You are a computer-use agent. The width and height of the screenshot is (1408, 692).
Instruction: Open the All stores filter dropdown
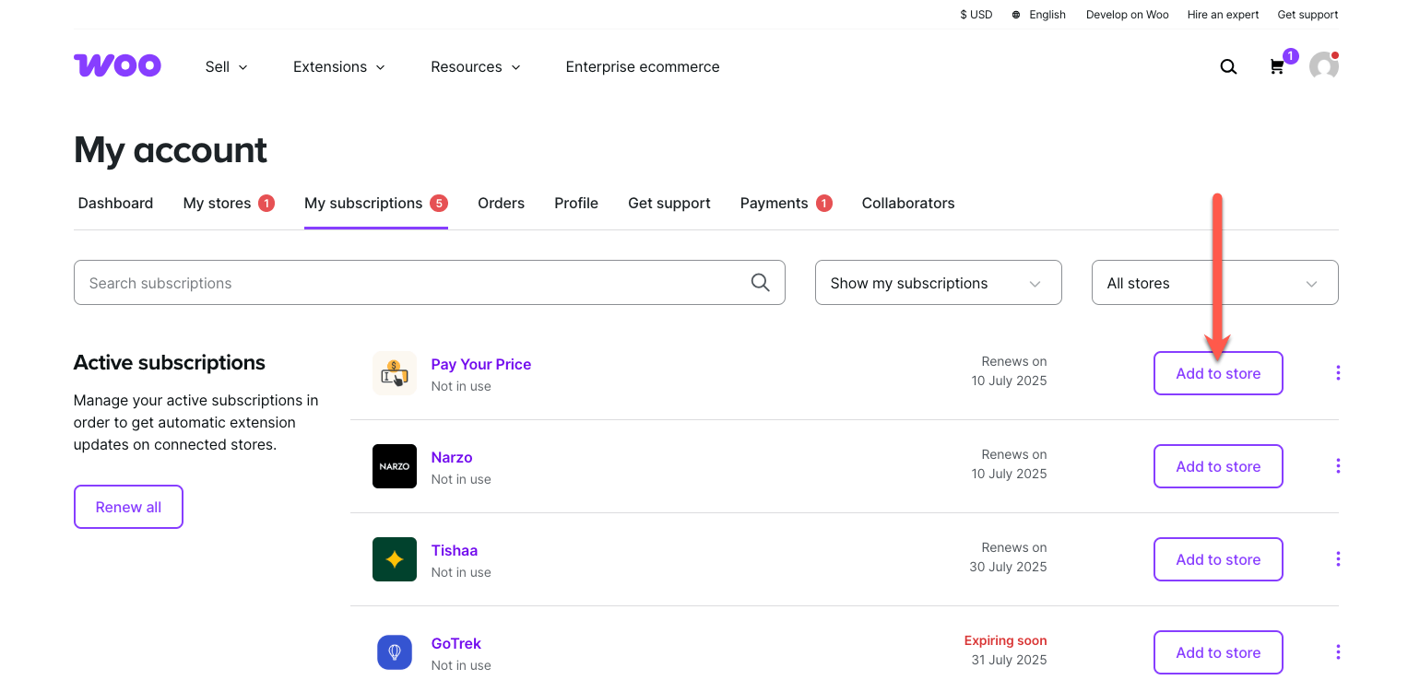click(1214, 282)
